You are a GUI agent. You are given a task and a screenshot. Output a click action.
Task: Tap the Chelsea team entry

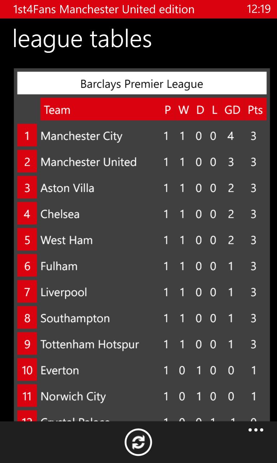60,214
